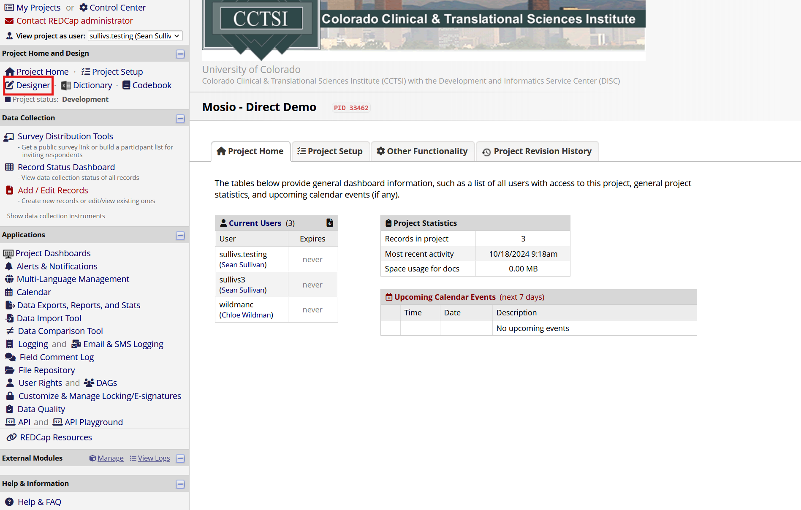Select the Project Home tab

coord(250,151)
